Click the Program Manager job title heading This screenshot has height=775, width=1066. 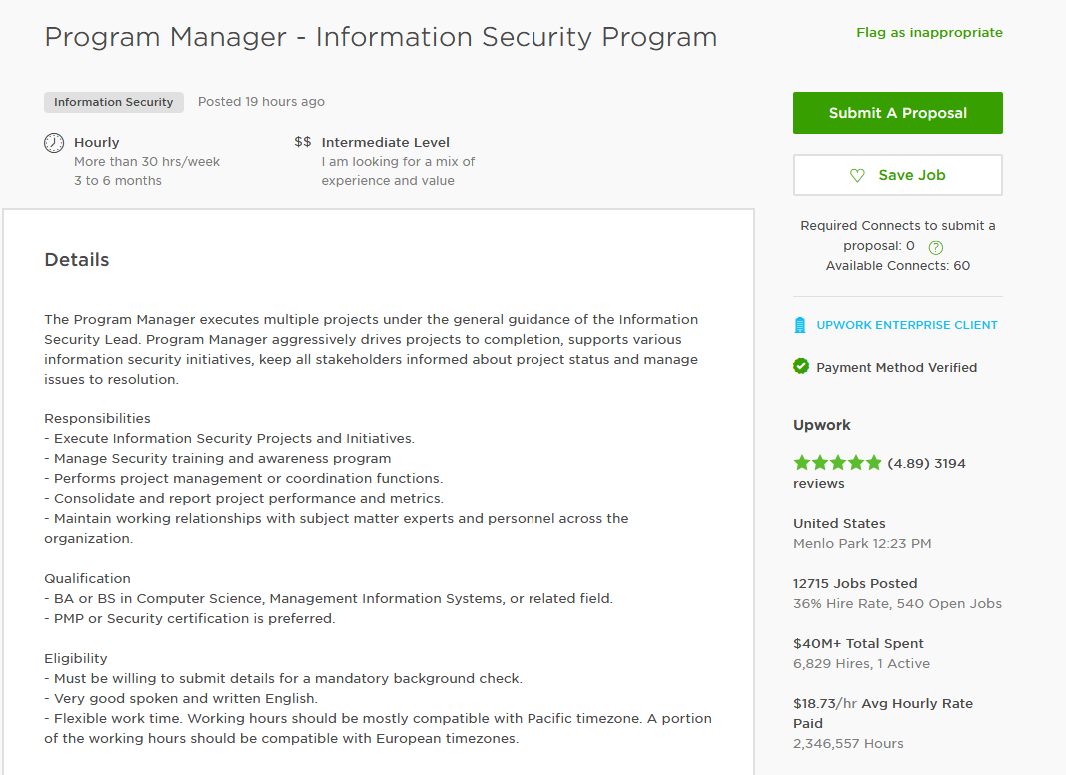381,37
